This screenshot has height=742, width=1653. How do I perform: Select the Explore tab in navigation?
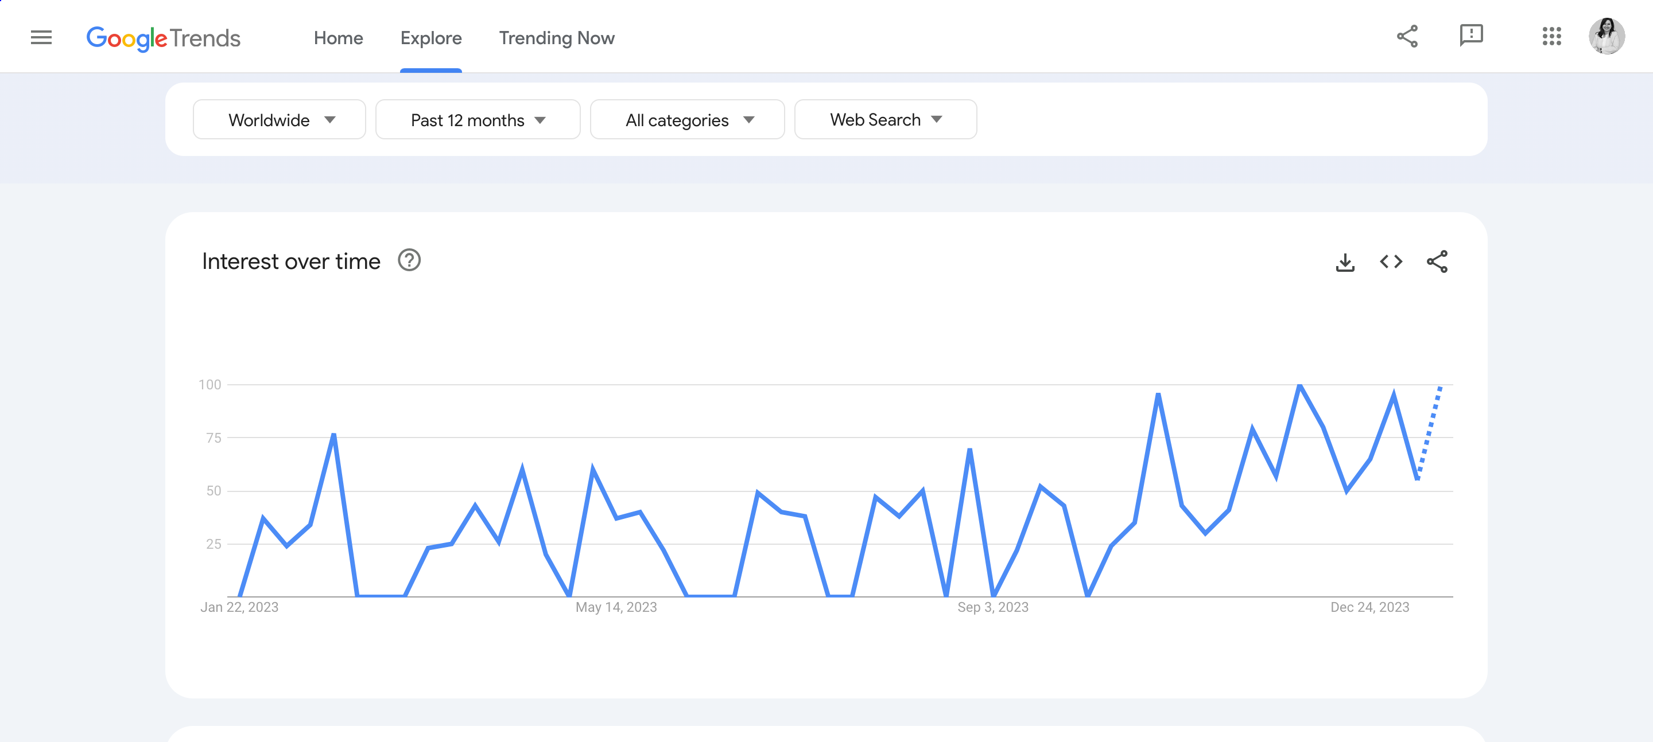click(431, 37)
